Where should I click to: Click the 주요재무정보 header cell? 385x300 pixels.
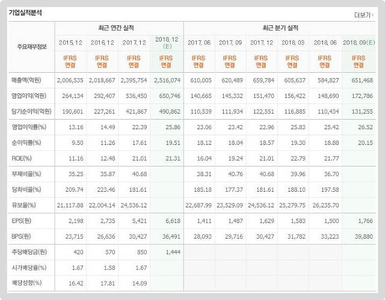[x=32, y=47]
